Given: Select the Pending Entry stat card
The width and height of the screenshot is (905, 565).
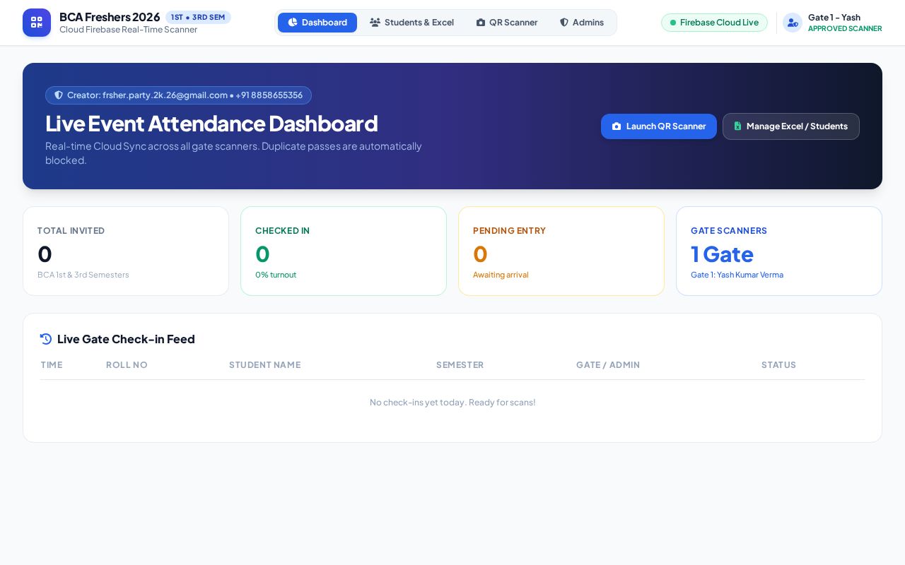Looking at the screenshot, I should pos(561,251).
